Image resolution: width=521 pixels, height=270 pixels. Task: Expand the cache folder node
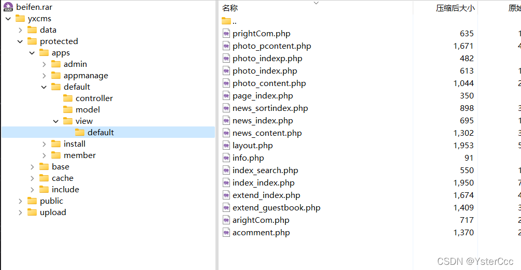(32, 178)
